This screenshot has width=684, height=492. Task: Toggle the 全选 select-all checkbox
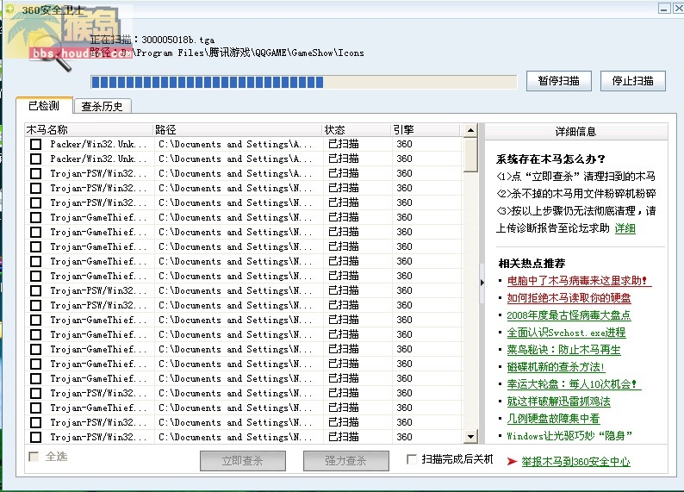[34, 457]
